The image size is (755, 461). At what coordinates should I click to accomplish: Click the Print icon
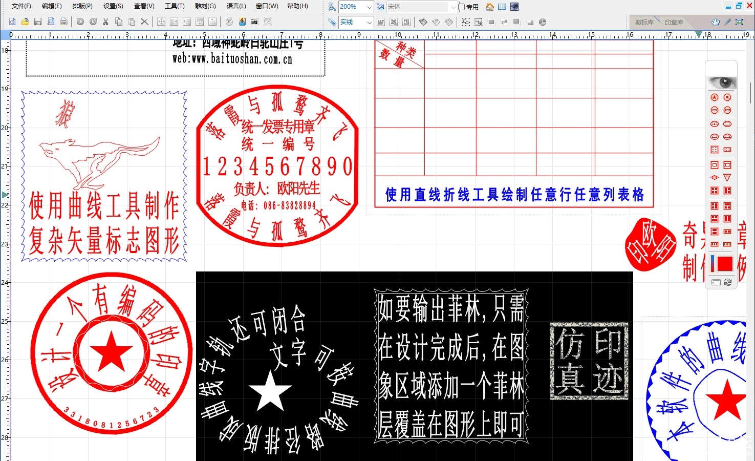pos(63,22)
